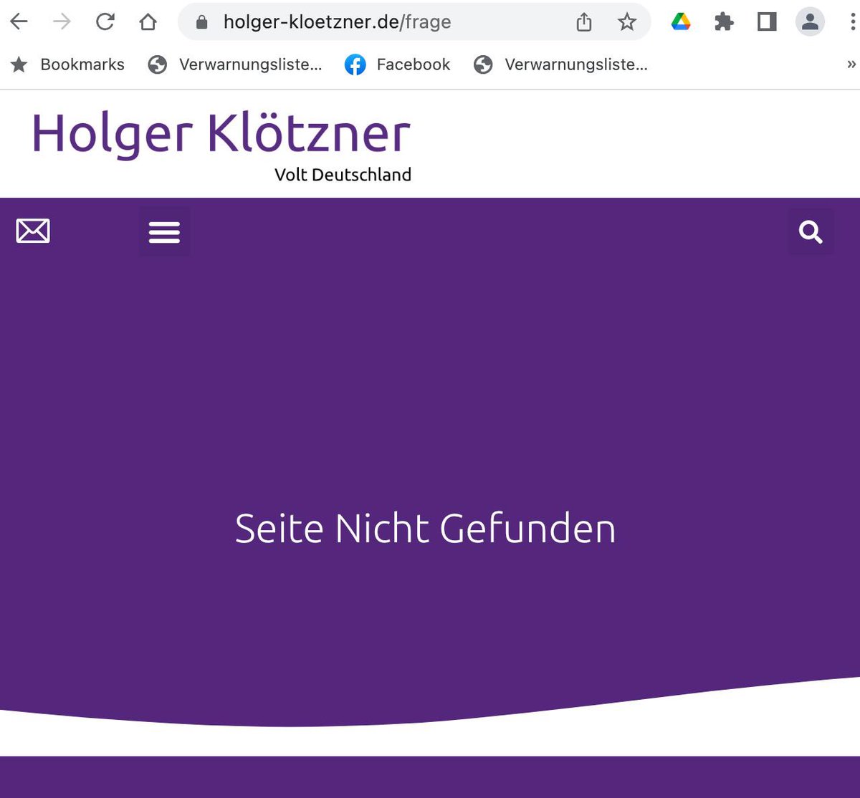860x798 pixels.
Task: Open the site search magnifier icon
Action: tap(811, 231)
